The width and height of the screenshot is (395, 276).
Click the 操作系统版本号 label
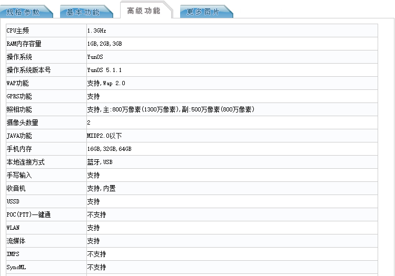[x=28, y=70]
